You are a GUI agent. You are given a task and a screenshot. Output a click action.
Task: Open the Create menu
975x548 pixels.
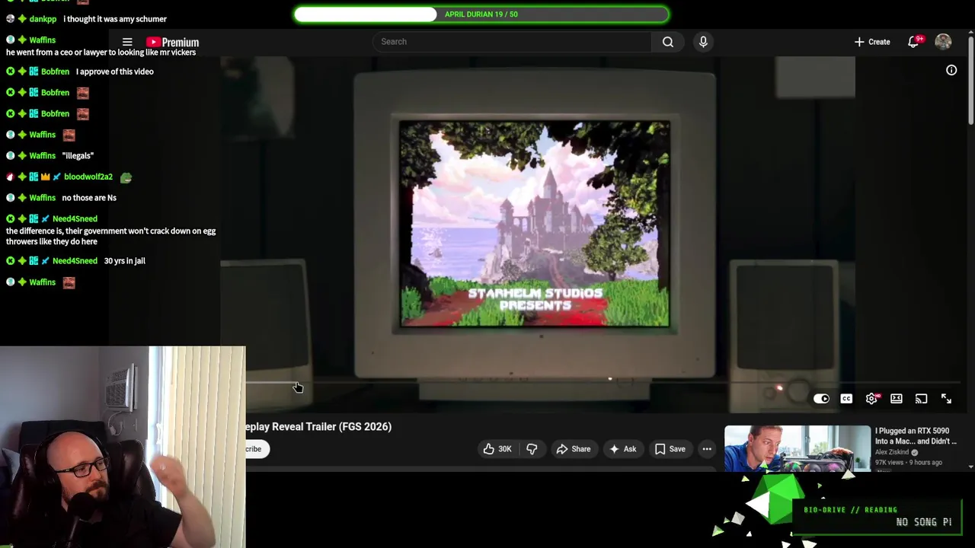pyautogui.click(x=872, y=42)
